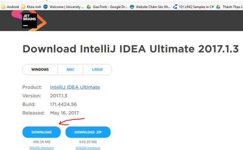The height and width of the screenshot is (150, 243).
Task: Select the Windows platform tab
Action: click(x=40, y=70)
